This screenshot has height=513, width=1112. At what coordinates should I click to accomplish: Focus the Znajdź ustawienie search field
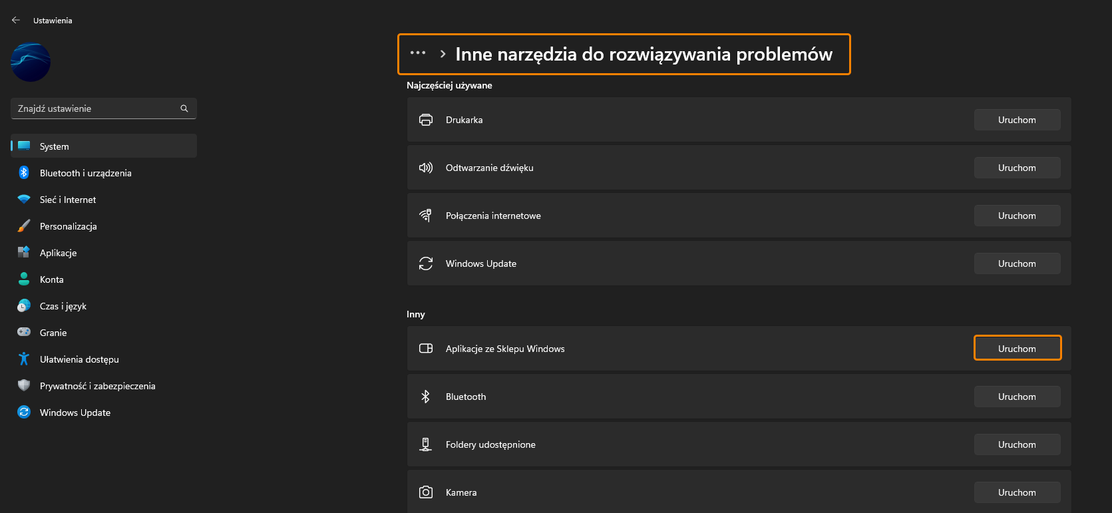tap(104, 108)
